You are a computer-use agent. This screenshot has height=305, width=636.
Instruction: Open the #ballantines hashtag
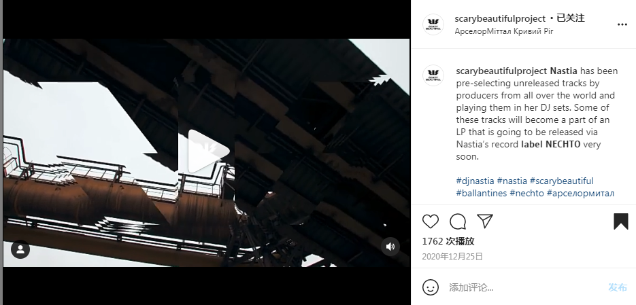[482, 193]
